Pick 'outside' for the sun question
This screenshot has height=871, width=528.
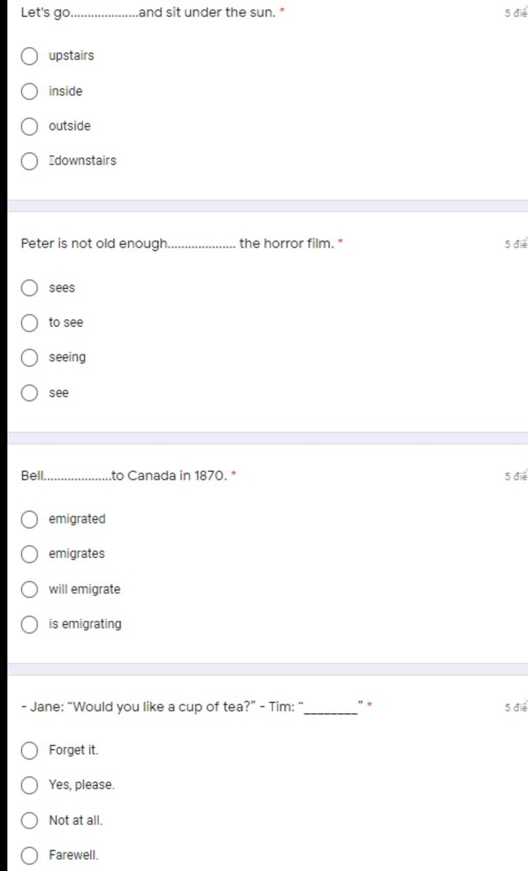click(x=29, y=126)
